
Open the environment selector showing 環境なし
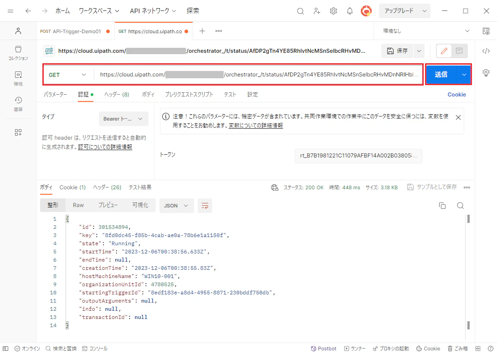point(425,31)
